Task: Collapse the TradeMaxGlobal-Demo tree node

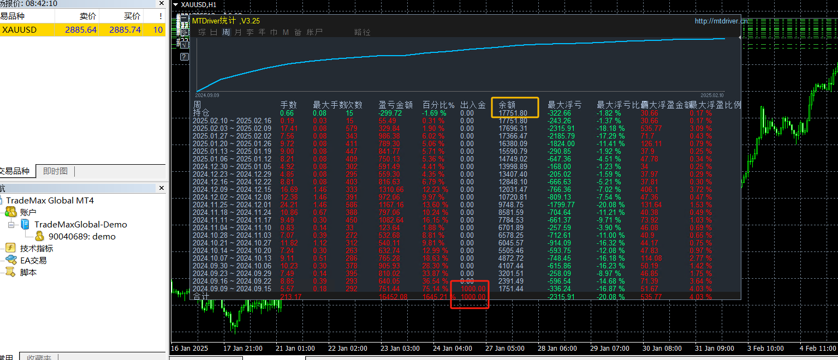Action: point(10,224)
